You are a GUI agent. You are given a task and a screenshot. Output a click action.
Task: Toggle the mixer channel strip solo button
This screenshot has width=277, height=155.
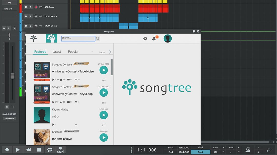[8, 28]
